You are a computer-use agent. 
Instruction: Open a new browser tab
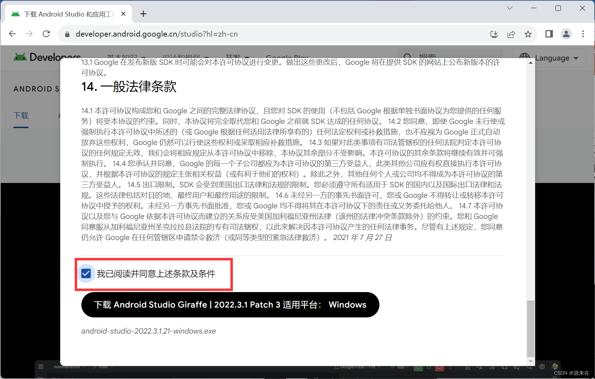(143, 14)
